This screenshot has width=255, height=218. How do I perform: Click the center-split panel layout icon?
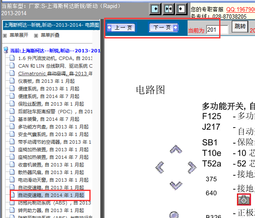(169, 9)
